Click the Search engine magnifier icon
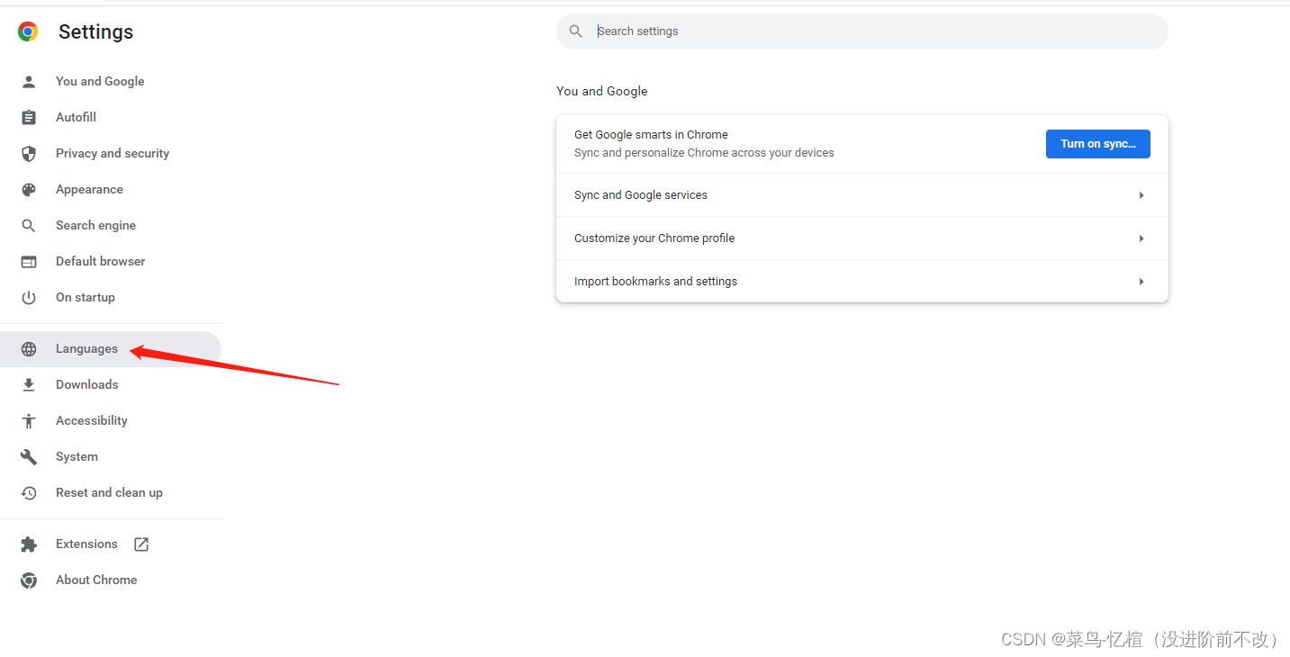Screen dimensions: 1290x657 click(x=29, y=225)
